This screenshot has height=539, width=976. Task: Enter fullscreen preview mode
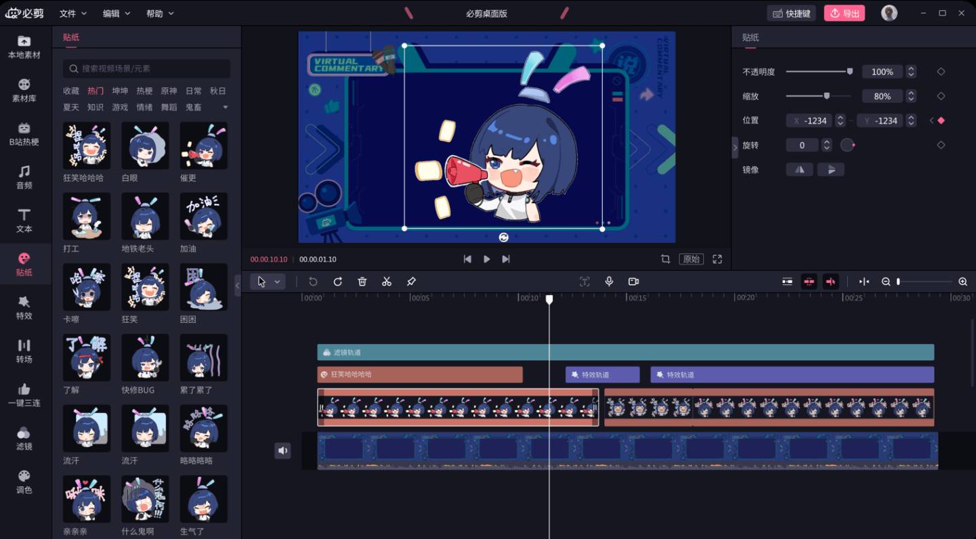click(717, 259)
